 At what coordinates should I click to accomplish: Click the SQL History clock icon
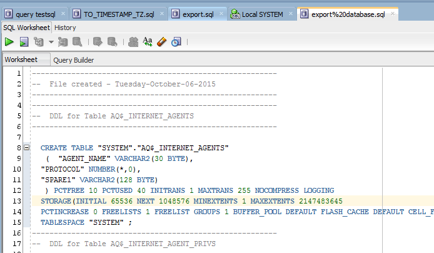coord(176,42)
